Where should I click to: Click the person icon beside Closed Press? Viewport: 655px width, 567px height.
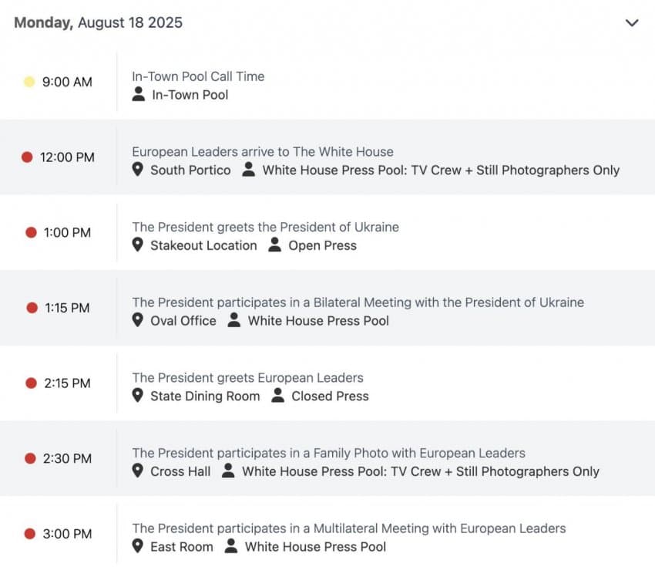pos(277,395)
